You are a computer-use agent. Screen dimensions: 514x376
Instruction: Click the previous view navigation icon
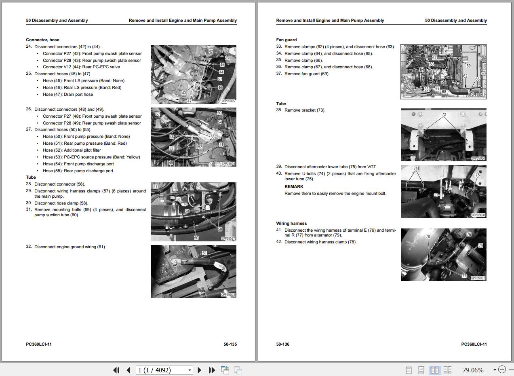225,370
